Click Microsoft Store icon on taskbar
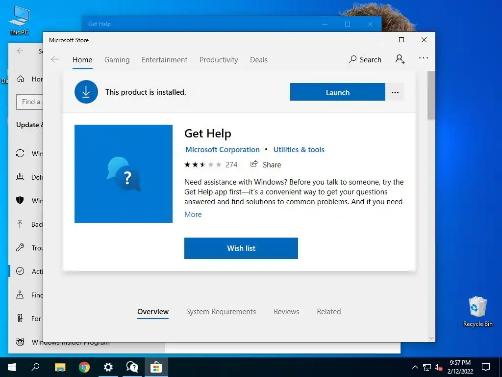The image size is (502, 377). pos(156,367)
